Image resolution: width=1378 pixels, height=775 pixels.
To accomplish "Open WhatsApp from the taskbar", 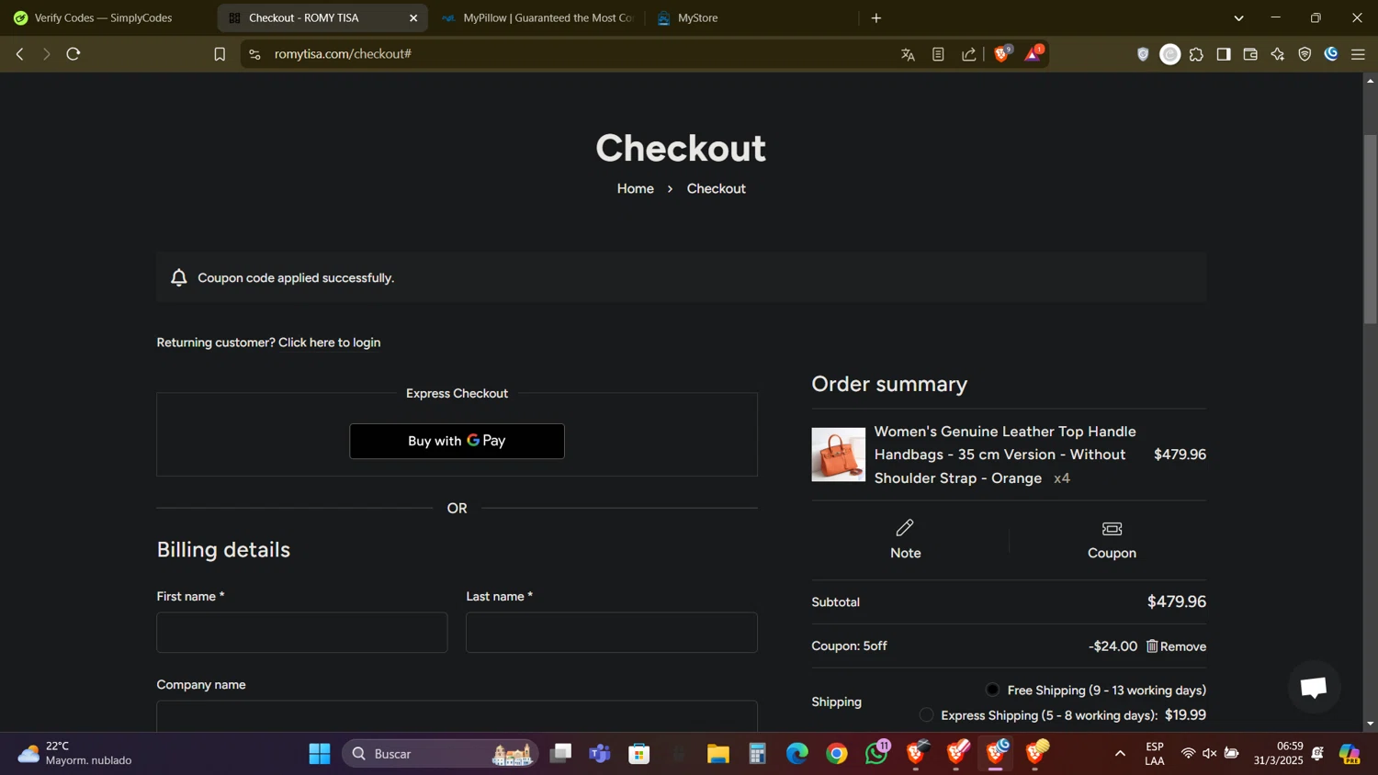I will click(876, 753).
